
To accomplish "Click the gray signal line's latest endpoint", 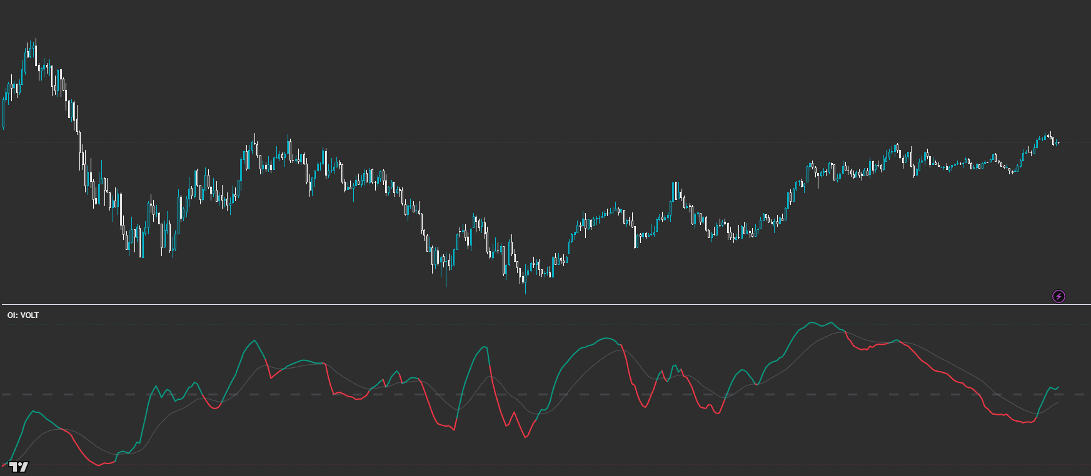I will point(1058,403).
